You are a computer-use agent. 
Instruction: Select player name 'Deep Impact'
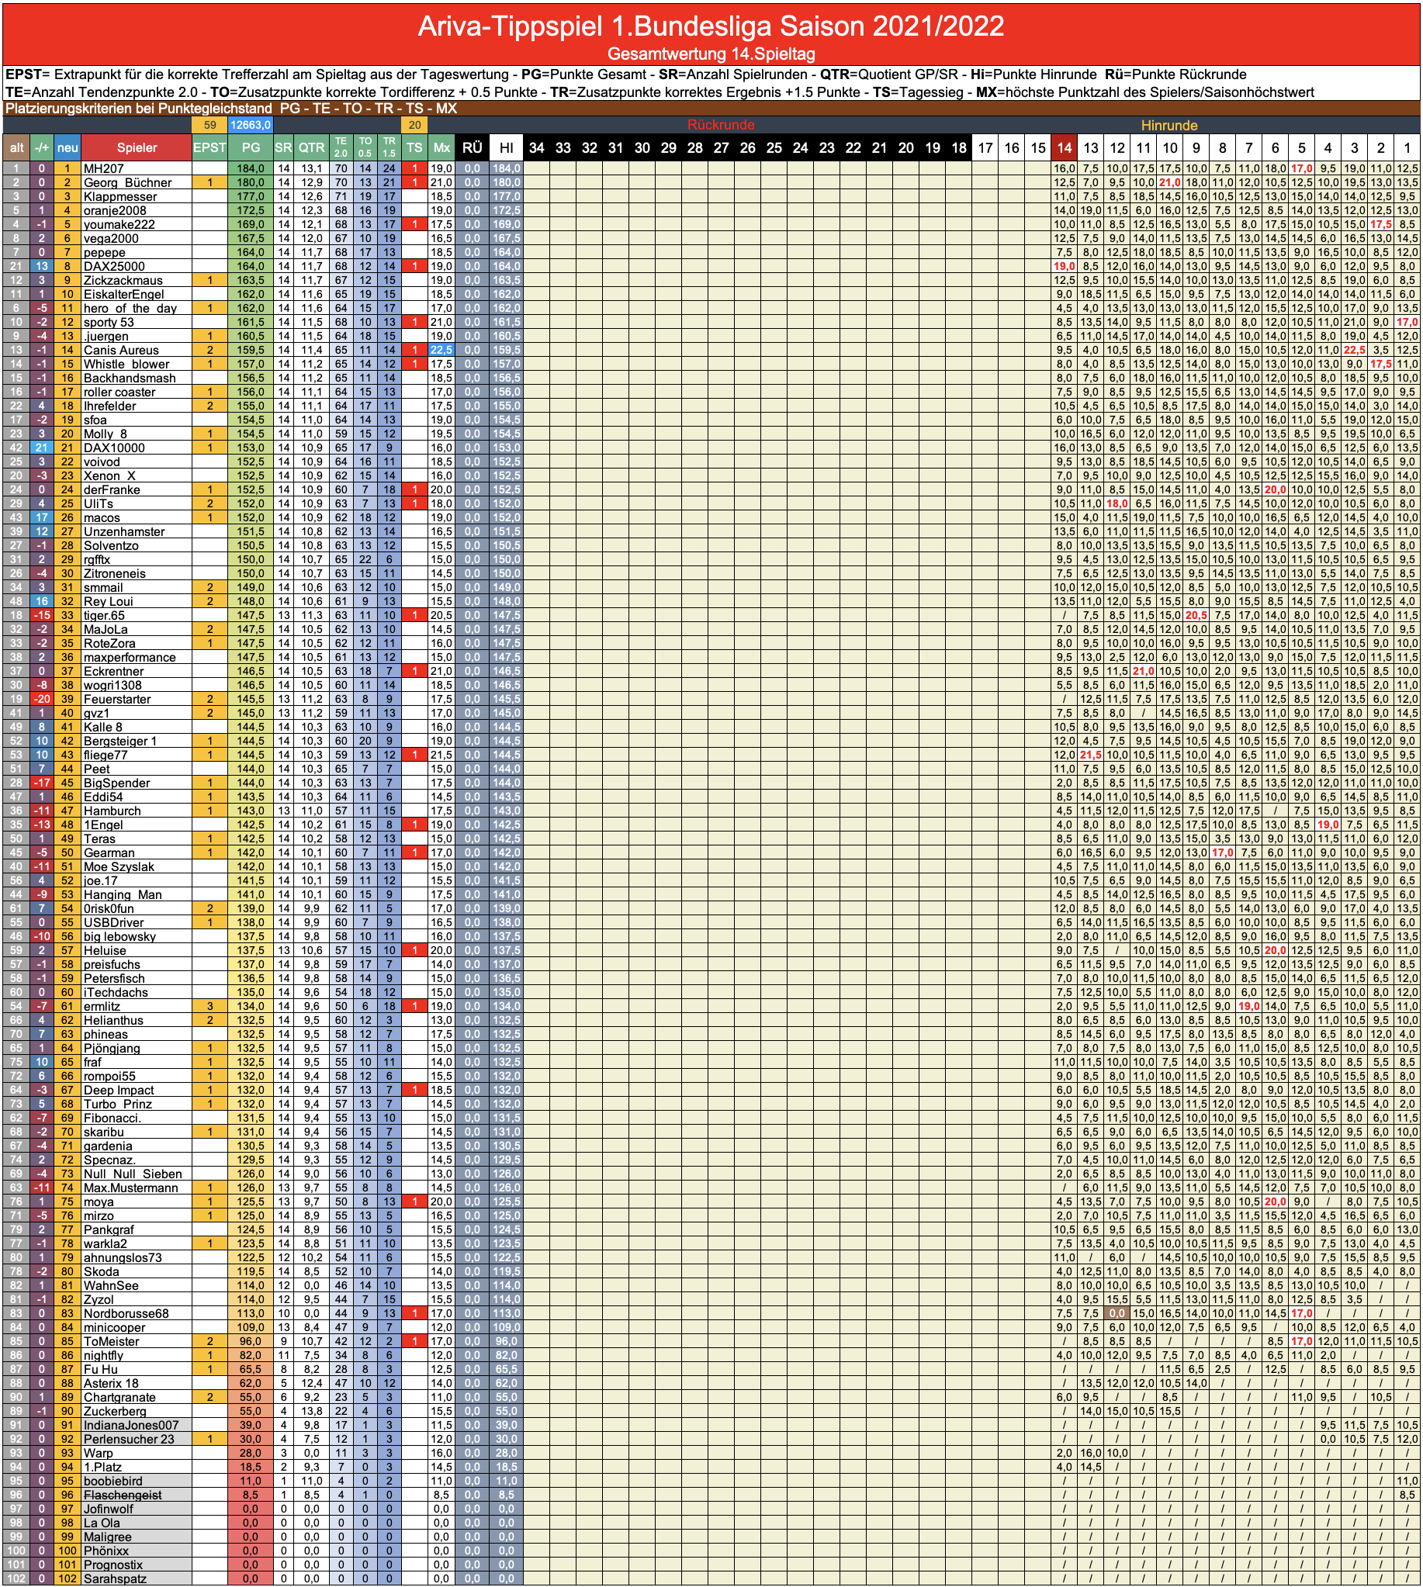tap(119, 1090)
